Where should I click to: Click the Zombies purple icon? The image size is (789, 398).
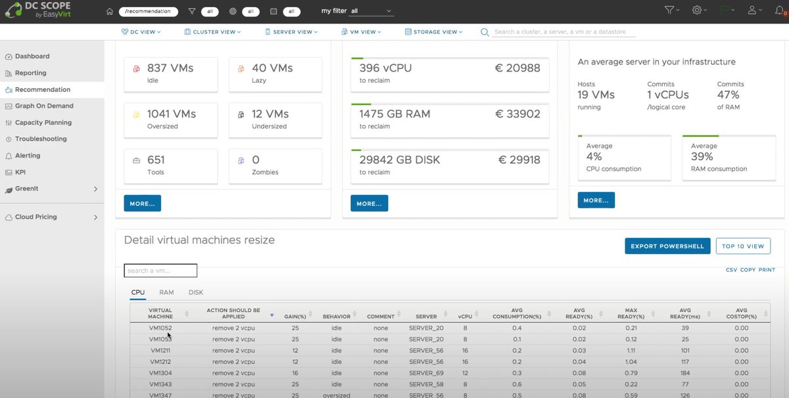tap(241, 160)
